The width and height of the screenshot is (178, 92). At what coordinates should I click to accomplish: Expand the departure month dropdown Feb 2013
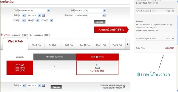click(x=34, y=15)
